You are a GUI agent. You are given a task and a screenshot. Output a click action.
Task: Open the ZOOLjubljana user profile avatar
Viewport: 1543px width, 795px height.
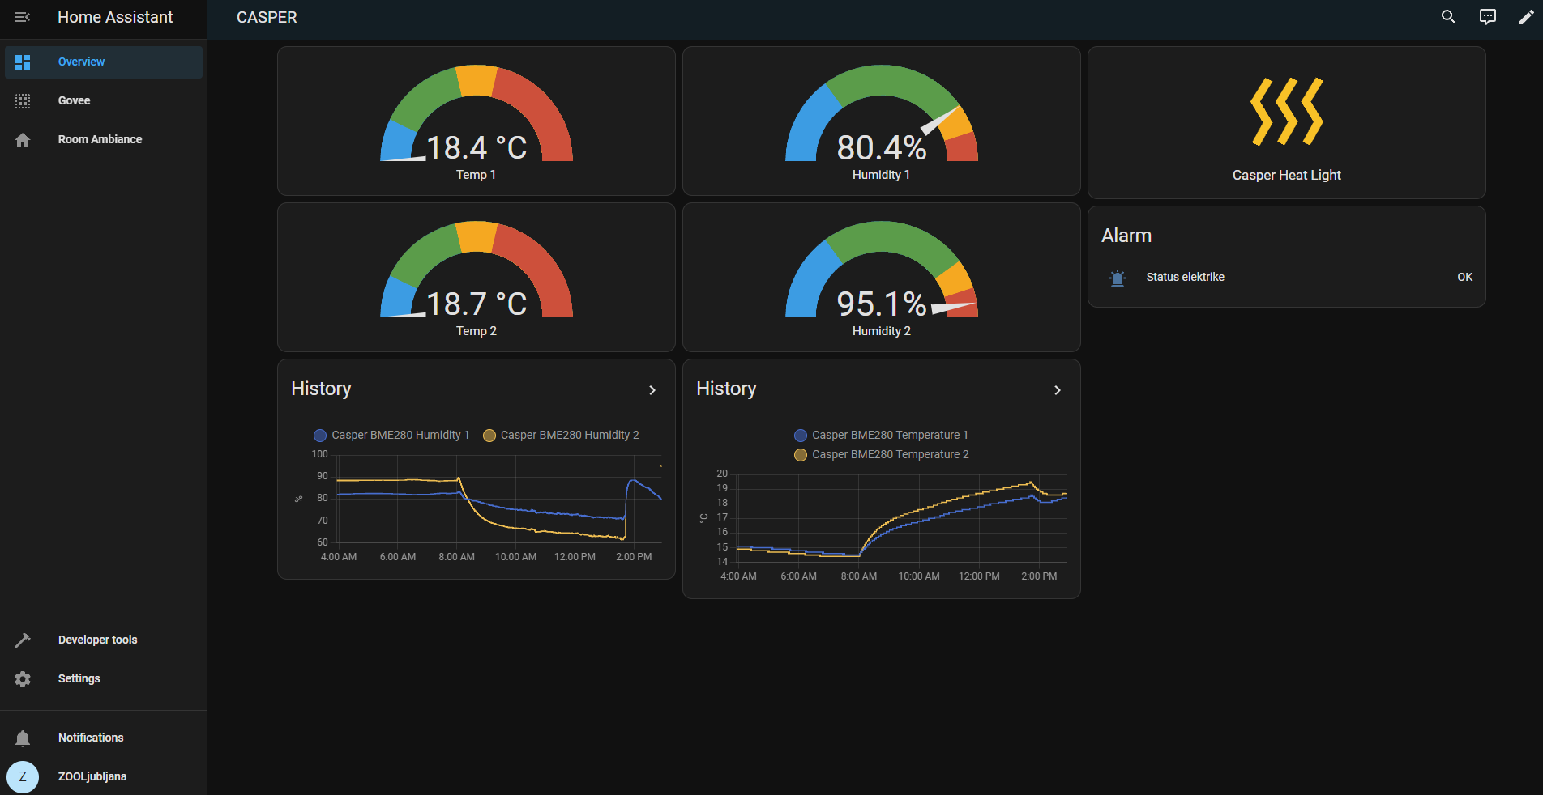click(23, 776)
